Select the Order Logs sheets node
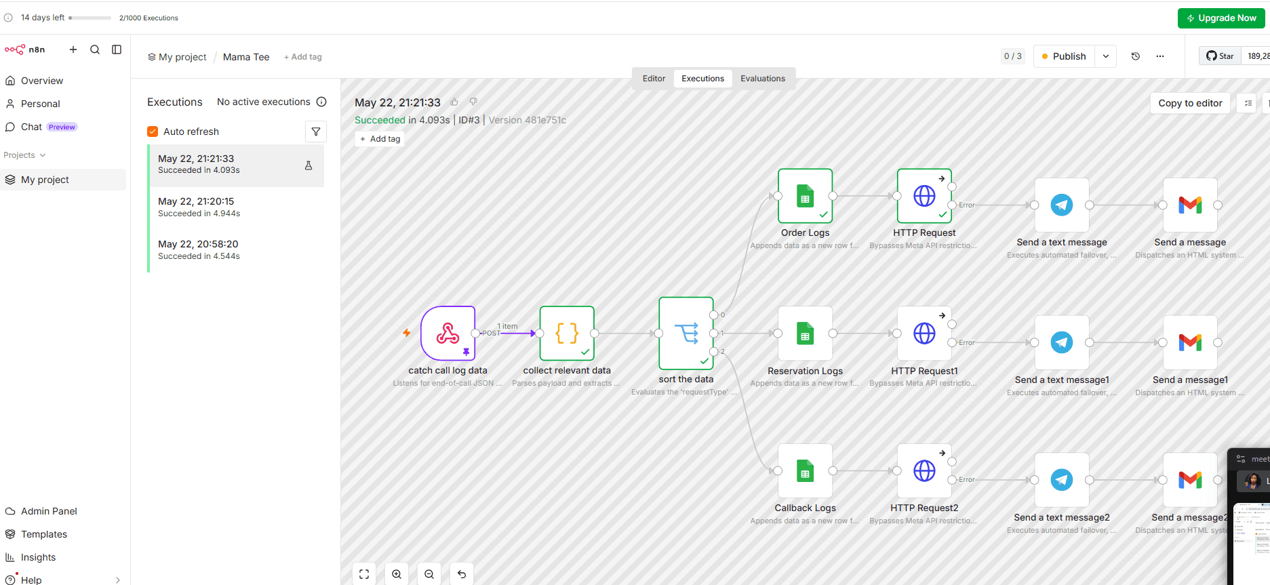The height and width of the screenshot is (585, 1270). [806, 196]
